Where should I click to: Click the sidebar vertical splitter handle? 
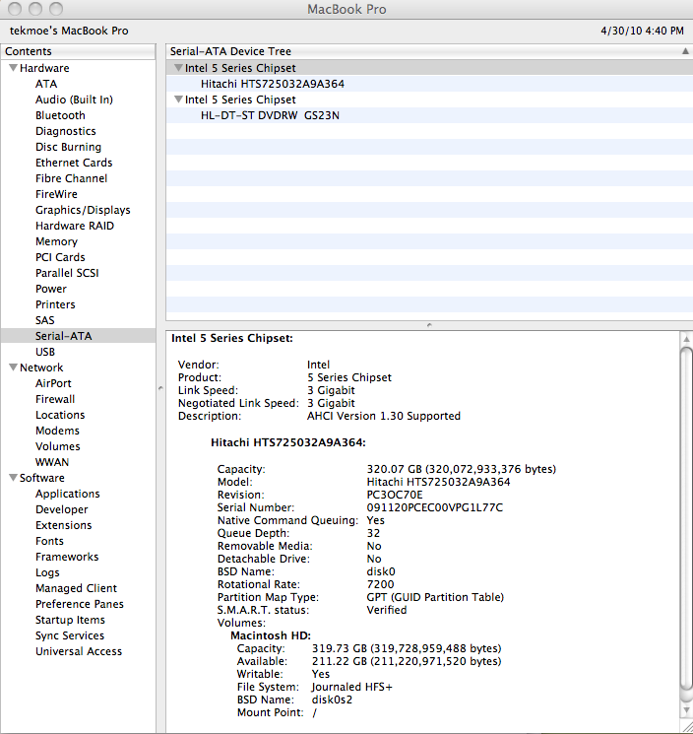coord(160,388)
